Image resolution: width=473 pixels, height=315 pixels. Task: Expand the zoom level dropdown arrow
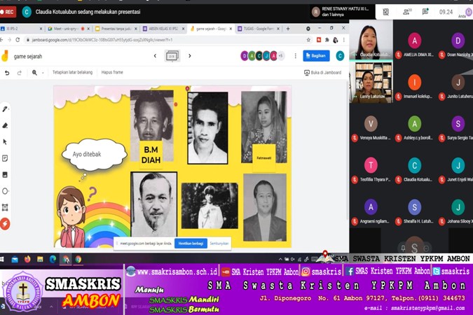43,73
